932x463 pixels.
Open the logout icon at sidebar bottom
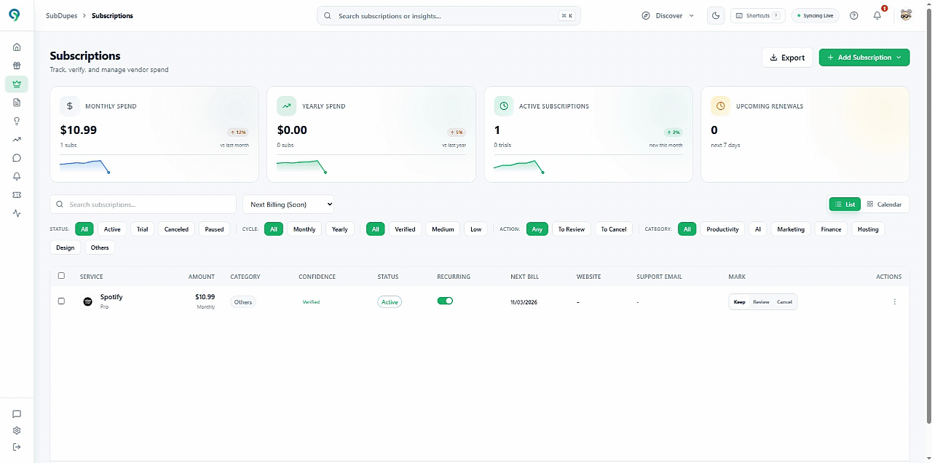[17, 447]
